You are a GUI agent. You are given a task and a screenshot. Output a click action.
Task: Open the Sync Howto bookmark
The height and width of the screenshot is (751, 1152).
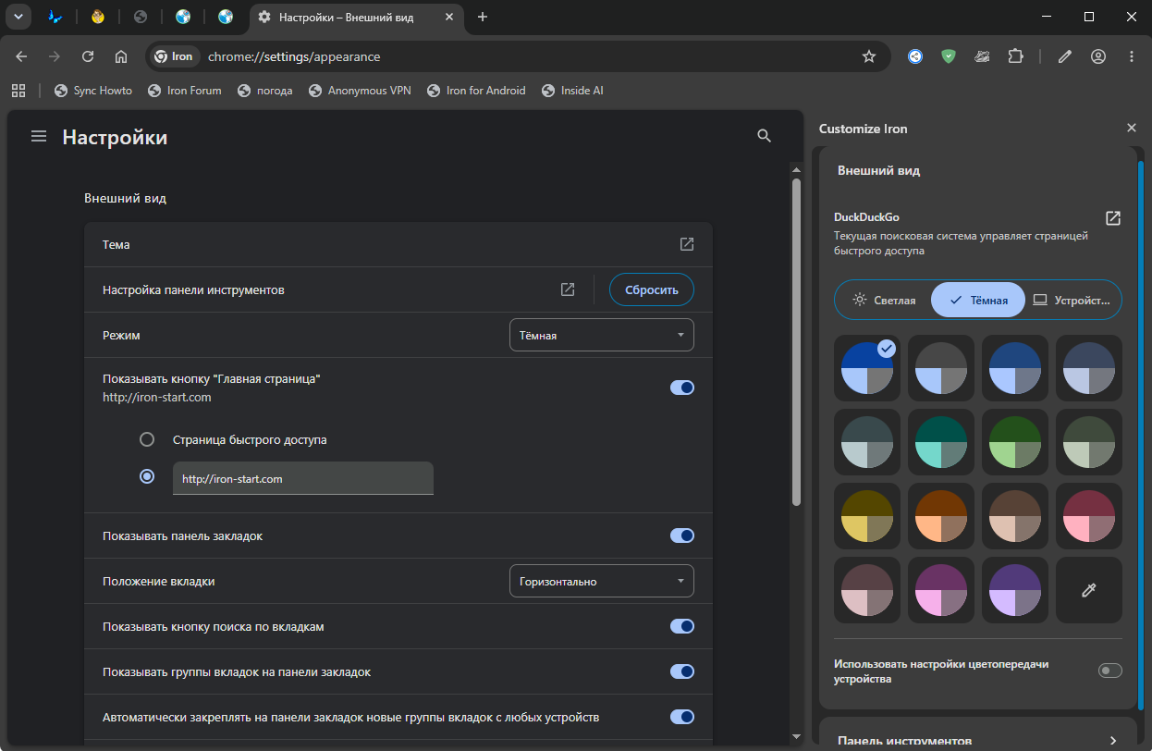click(93, 91)
